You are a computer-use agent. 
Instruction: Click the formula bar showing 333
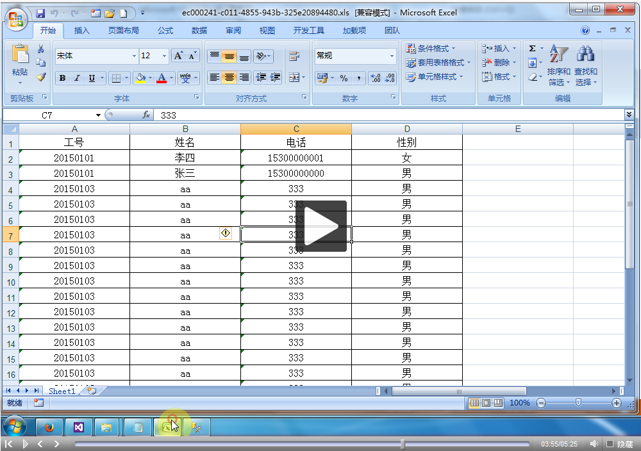385,115
